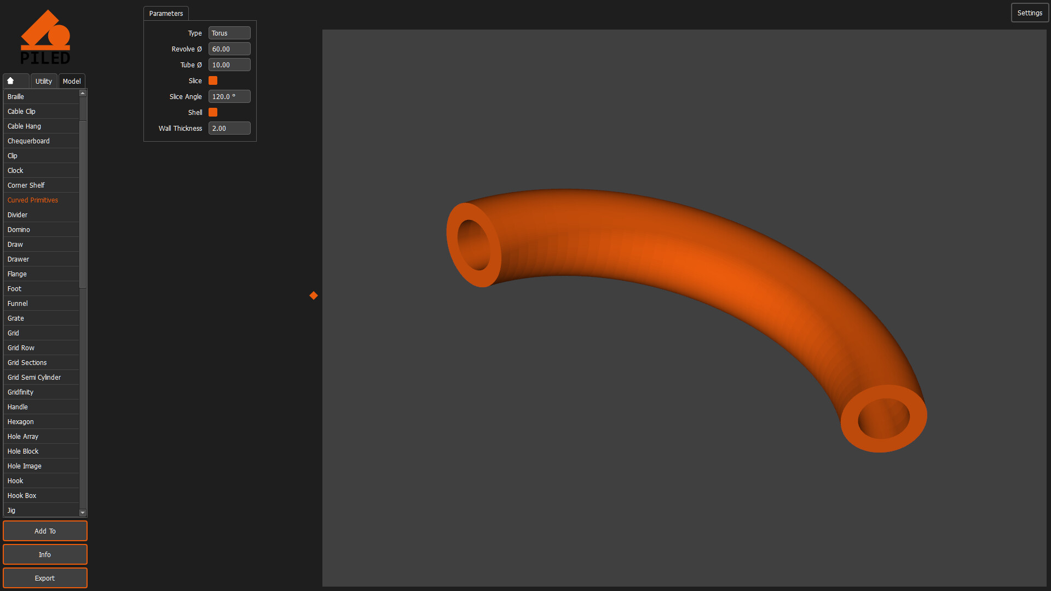This screenshot has width=1051, height=591.
Task: Select Domino from the list
Action: 41,230
